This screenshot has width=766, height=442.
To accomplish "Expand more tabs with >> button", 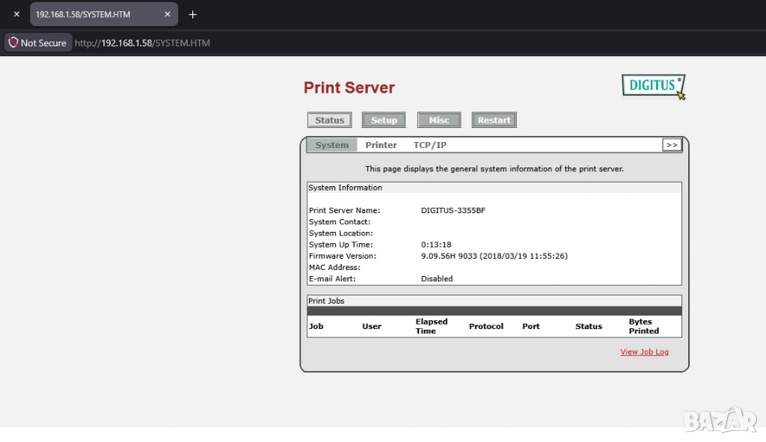I will (x=672, y=145).
